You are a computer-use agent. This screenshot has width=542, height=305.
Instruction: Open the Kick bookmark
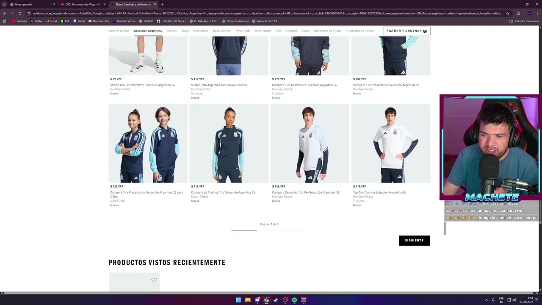[65, 21]
